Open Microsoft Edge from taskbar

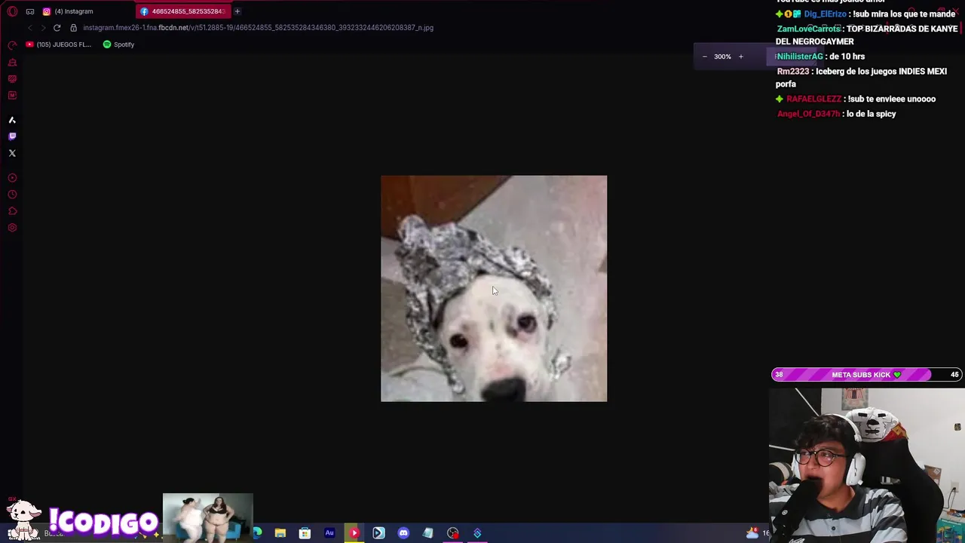[257, 533]
